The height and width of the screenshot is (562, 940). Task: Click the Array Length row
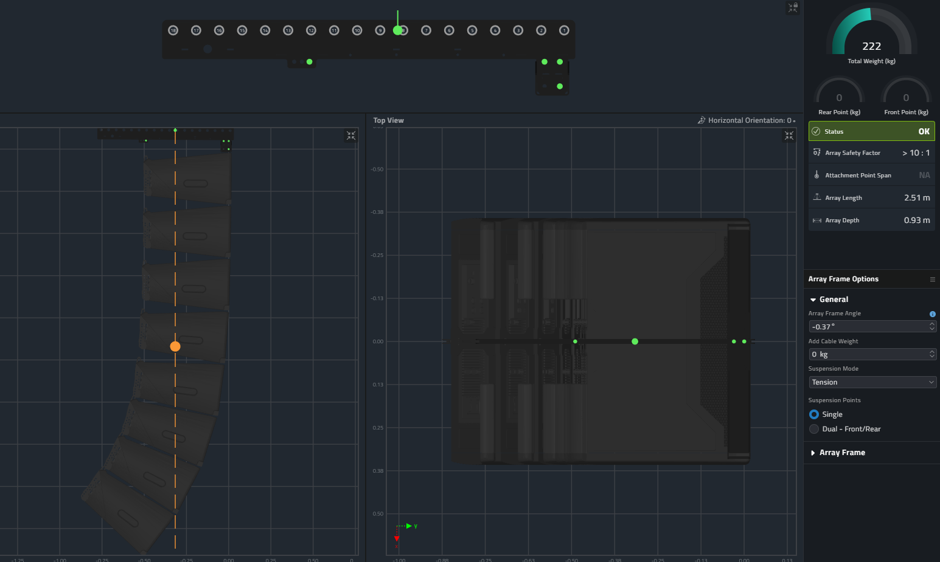coord(871,198)
